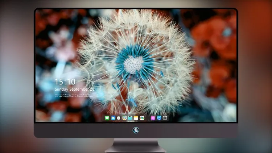
Task: Open the Camera app in dock
Action: click(x=165, y=118)
